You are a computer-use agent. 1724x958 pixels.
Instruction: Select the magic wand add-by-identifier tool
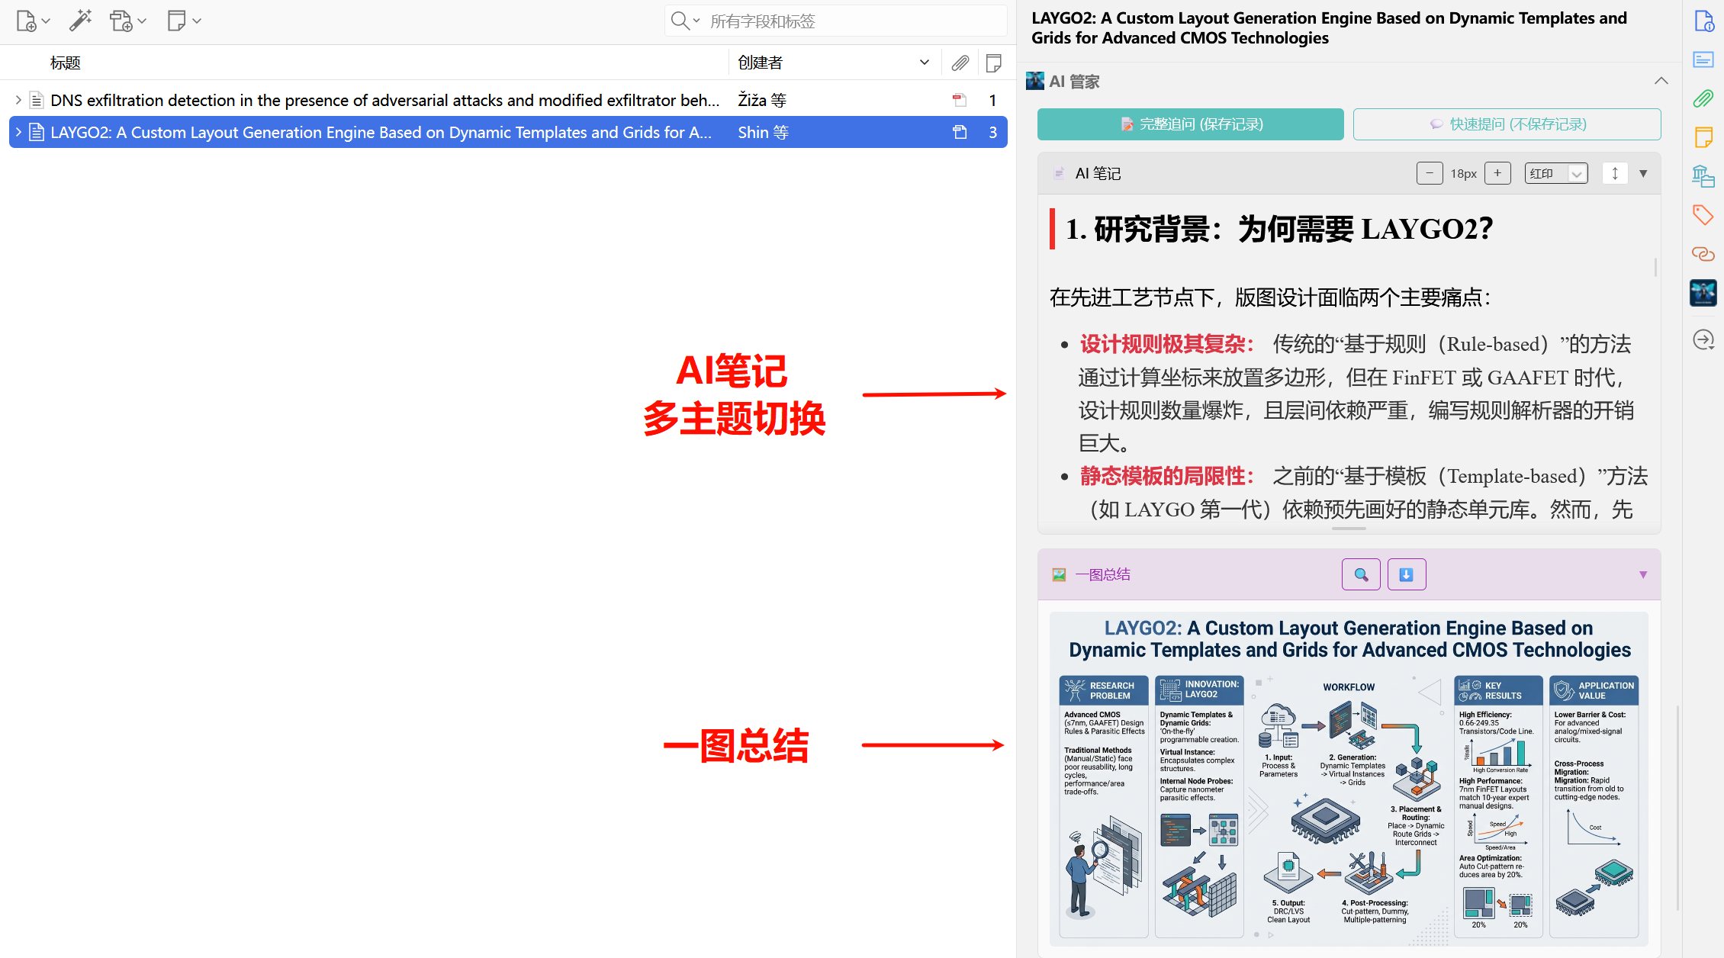(81, 21)
